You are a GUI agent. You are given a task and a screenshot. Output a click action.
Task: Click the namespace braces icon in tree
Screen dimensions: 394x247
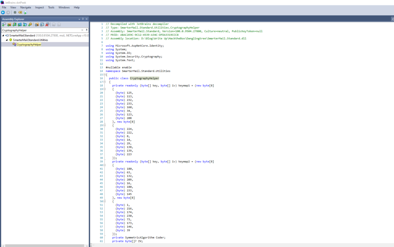pos(10,40)
